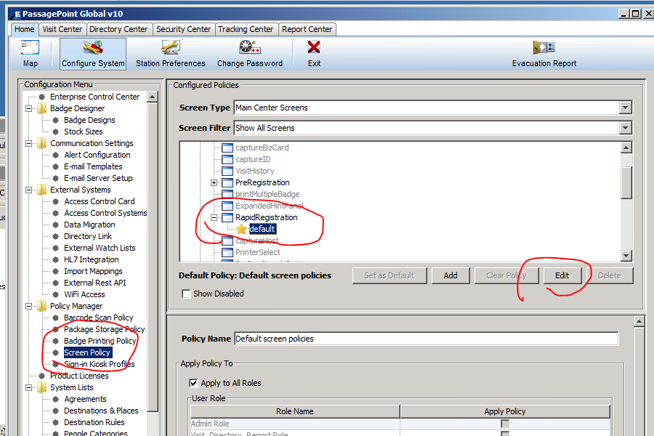The width and height of the screenshot is (654, 436).
Task: Open Station Preferences icon
Action: coord(170,47)
